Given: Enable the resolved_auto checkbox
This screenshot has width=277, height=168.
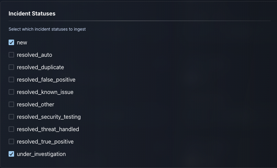Looking at the screenshot, I should (x=11, y=55).
